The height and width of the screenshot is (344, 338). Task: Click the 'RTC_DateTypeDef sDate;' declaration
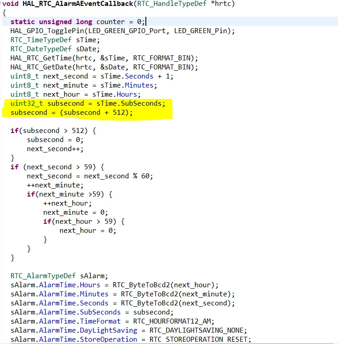55,49
